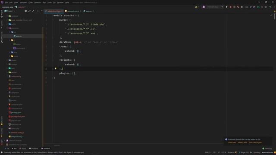Screen dimensions: 276x155
Task: Open Event Log in status bar
Action: pos(267,149)
